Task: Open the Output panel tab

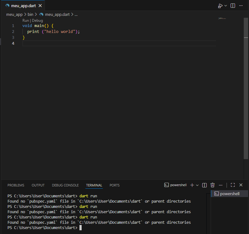Action: (38, 185)
